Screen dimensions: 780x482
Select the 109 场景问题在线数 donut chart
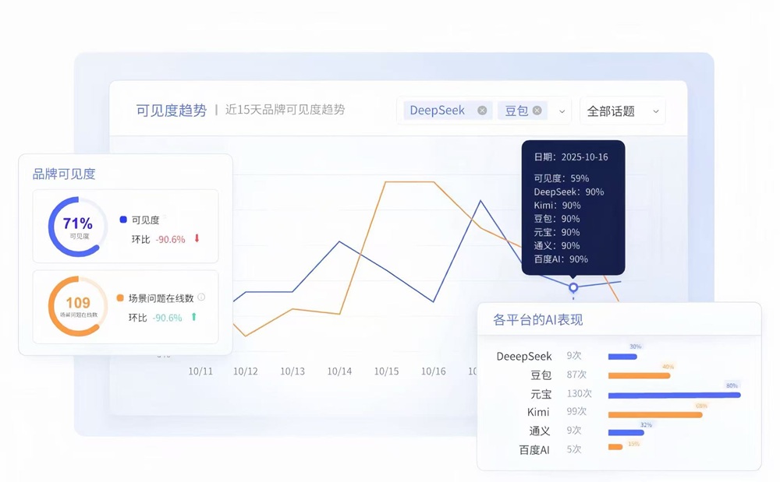[x=78, y=306]
